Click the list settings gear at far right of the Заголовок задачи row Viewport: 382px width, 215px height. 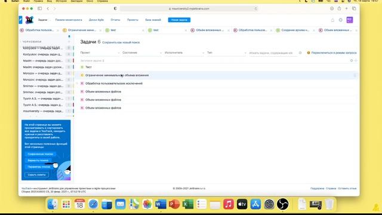click(352, 60)
